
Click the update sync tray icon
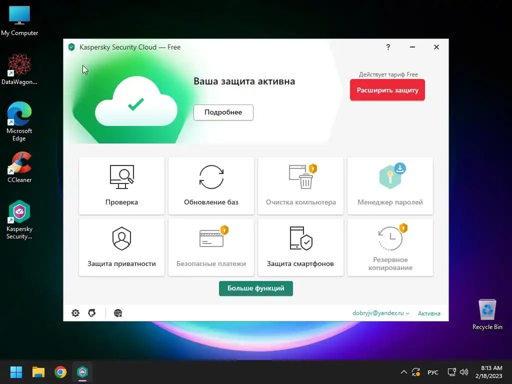coord(416,372)
